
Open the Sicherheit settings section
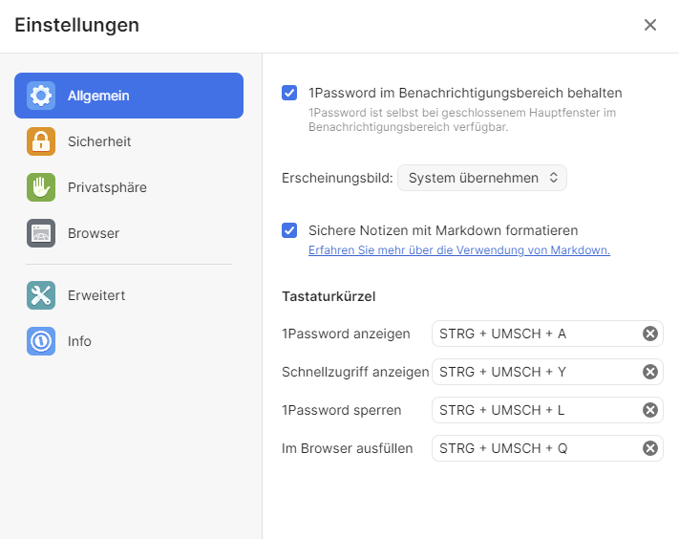coord(99,141)
